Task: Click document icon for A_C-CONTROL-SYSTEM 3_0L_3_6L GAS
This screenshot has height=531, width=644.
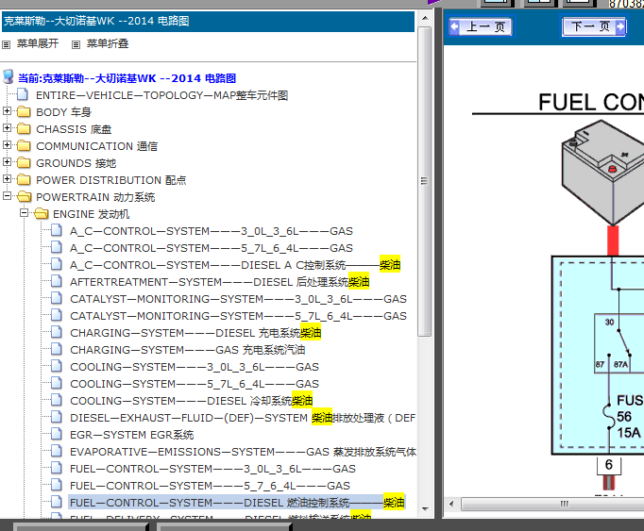Action: (57, 230)
